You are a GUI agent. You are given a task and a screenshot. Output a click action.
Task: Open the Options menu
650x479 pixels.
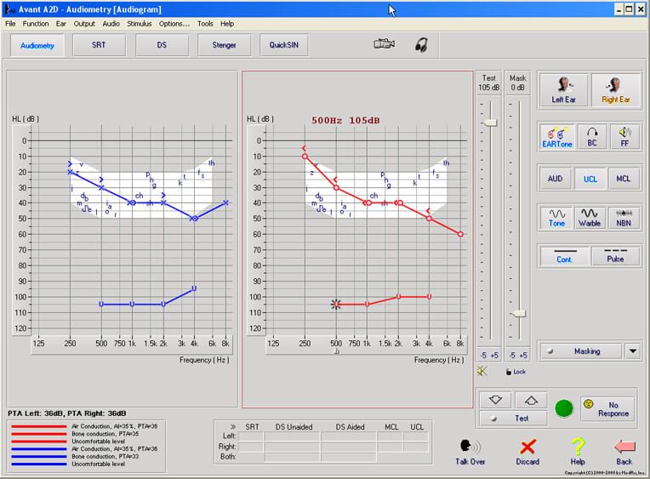(174, 24)
